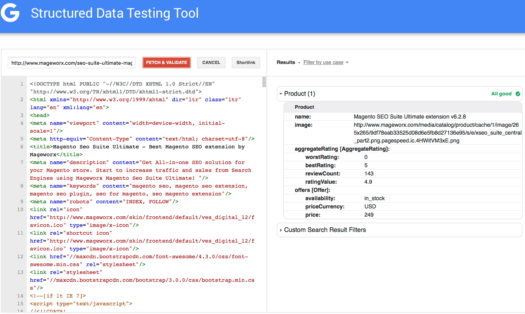Open the Filter by use case dropdown

326,62
